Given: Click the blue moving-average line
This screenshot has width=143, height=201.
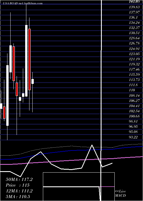Looking at the screenshot, I should click(71, 151).
